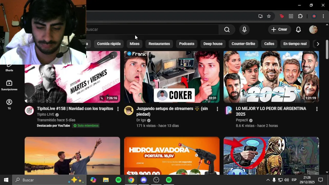Select the En tiempo real filter chip
Screen dimensions: 329x185
[295, 44]
